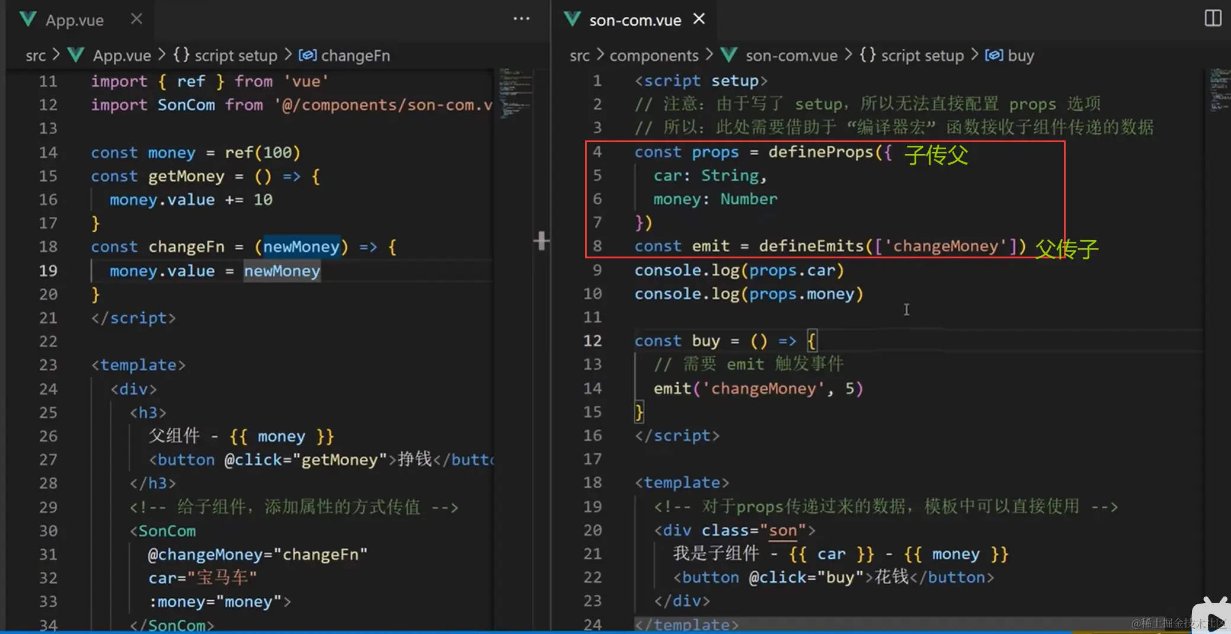Close the App.vue tab
This screenshot has width=1231, height=634.
[136, 19]
